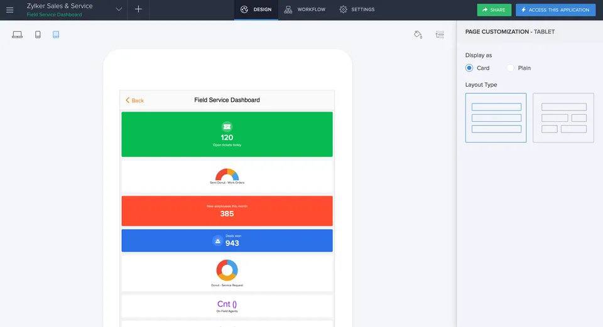The height and width of the screenshot is (327, 603).
Task: Click the layout arrangement icon
Action: click(x=440, y=35)
